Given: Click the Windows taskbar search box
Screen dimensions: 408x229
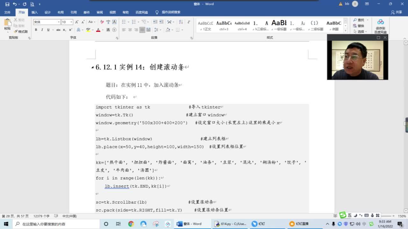Looking at the screenshot, I should point(56,224).
